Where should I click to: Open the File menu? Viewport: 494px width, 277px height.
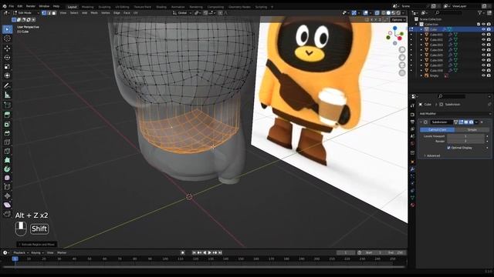point(12,6)
